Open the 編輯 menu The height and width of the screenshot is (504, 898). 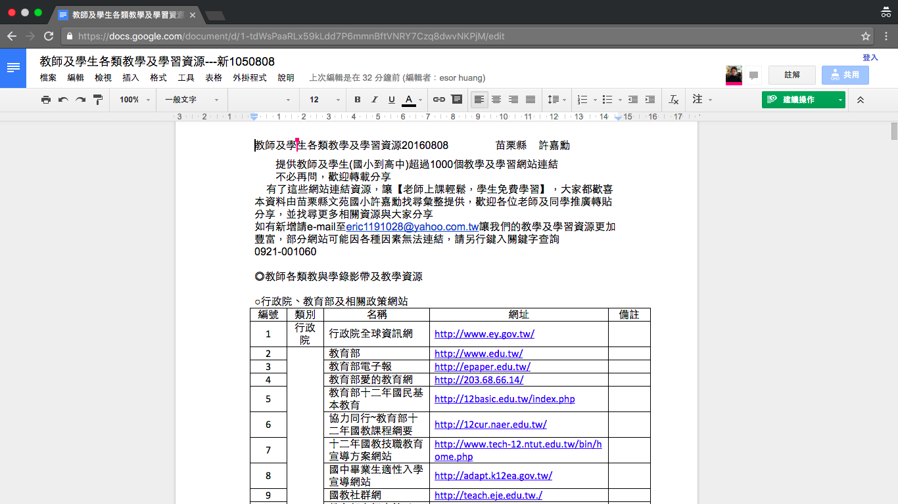coord(76,77)
